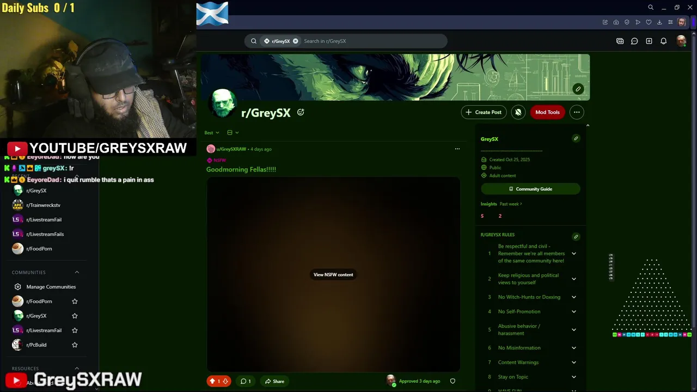Open browser bookmarks heart icon
Screen dimensions: 697x392
click(x=649, y=22)
